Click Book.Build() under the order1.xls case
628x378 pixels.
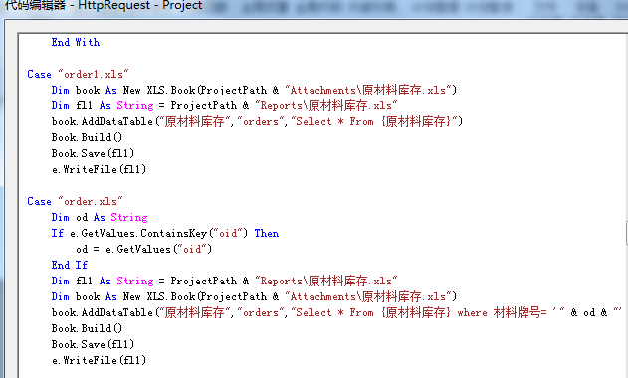pos(87,137)
